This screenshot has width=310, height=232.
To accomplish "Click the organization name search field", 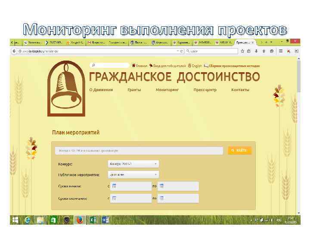I will pyautogui.click(x=139, y=151).
